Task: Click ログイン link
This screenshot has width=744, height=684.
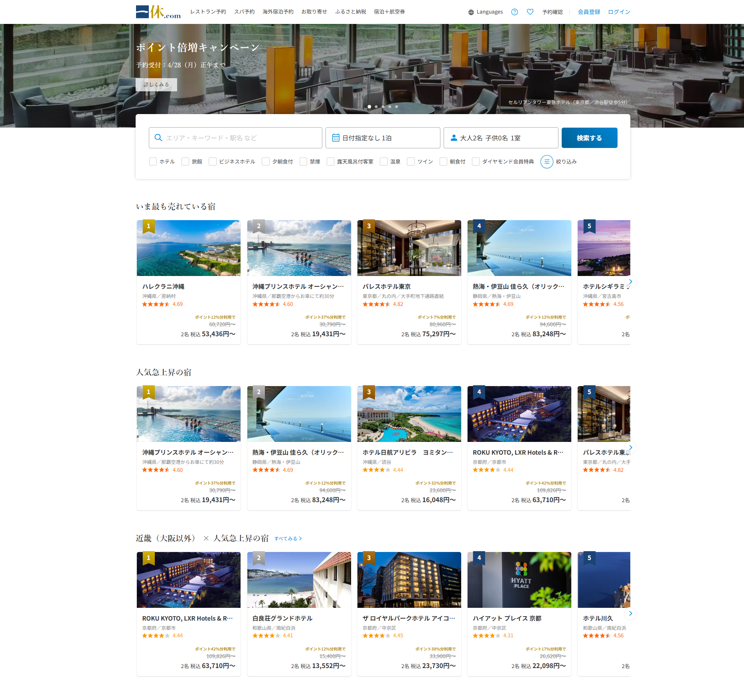Action: (x=619, y=12)
